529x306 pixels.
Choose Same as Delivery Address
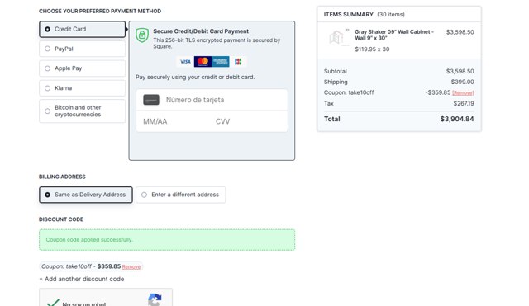86,195
